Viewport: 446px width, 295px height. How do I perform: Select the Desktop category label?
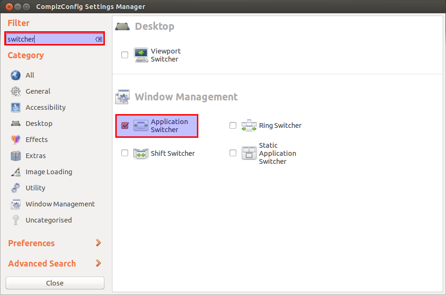[x=39, y=124]
